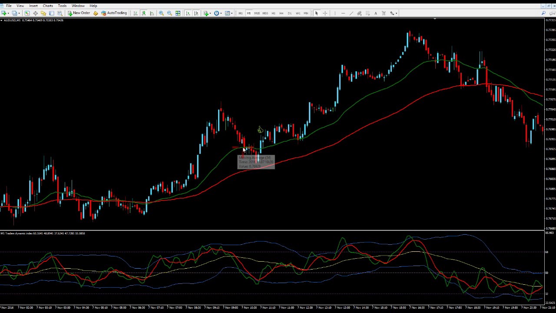Image resolution: width=556 pixels, height=313 pixels.
Task: Open the Strategy Tester icon
Action: point(60,13)
